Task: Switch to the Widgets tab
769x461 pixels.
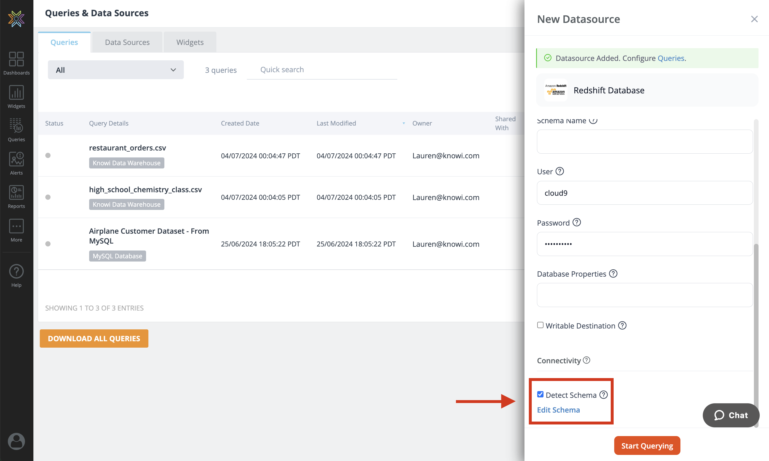Action: coord(190,42)
